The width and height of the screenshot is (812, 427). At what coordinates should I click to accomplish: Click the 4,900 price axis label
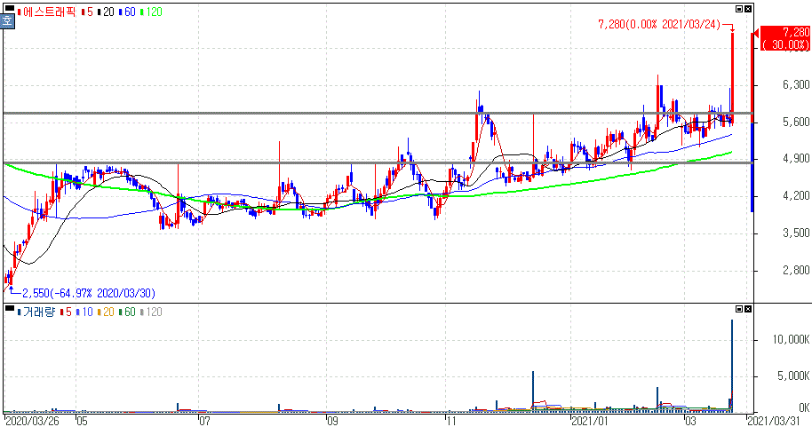796,158
